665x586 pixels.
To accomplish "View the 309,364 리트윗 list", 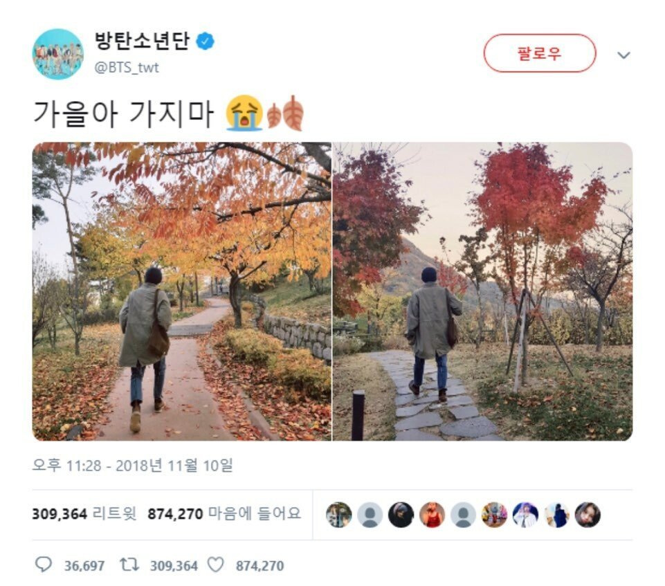I will click(x=84, y=514).
